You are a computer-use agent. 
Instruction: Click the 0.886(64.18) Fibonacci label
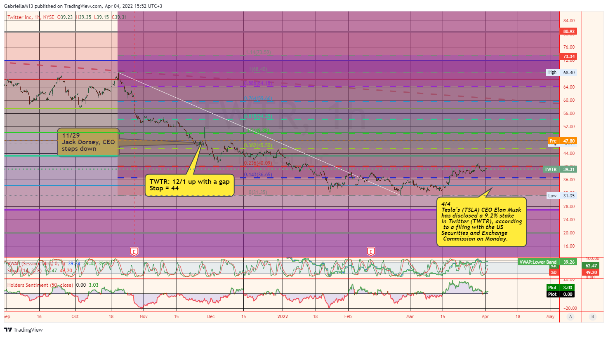[x=258, y=83]
